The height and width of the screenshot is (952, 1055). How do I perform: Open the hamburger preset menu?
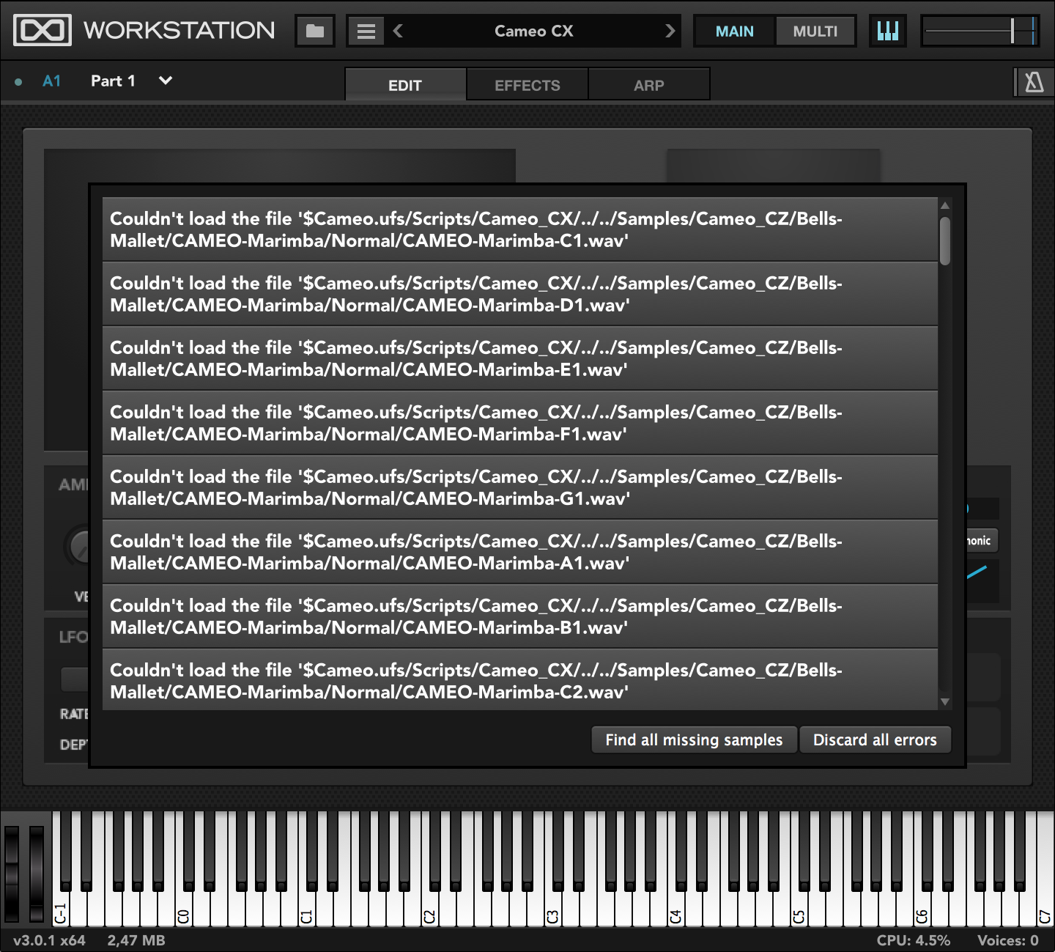click(366, 31)
